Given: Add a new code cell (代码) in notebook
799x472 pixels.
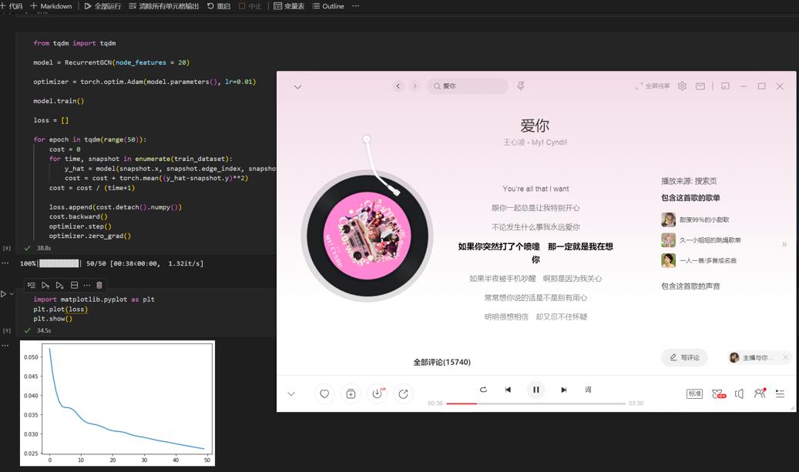Looking at the screenshot, I should pyautogui.click(x=12, y=6).
